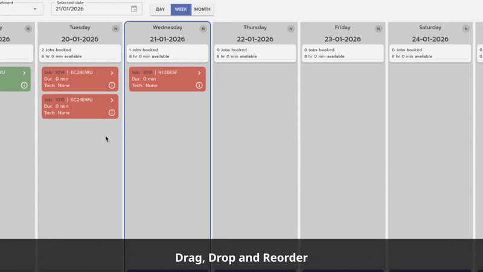Switch to DAY view
This screenshot has height=272, width=483.
coord(160,9)
